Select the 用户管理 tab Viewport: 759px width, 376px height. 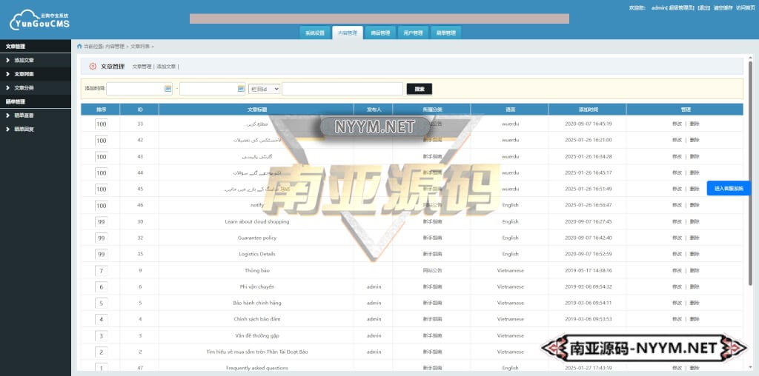point(412,33)
